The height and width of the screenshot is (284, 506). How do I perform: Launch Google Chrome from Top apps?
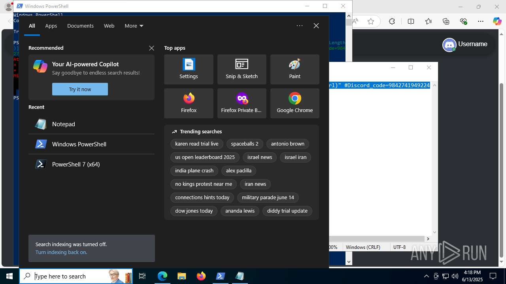(x=295, y=103)
